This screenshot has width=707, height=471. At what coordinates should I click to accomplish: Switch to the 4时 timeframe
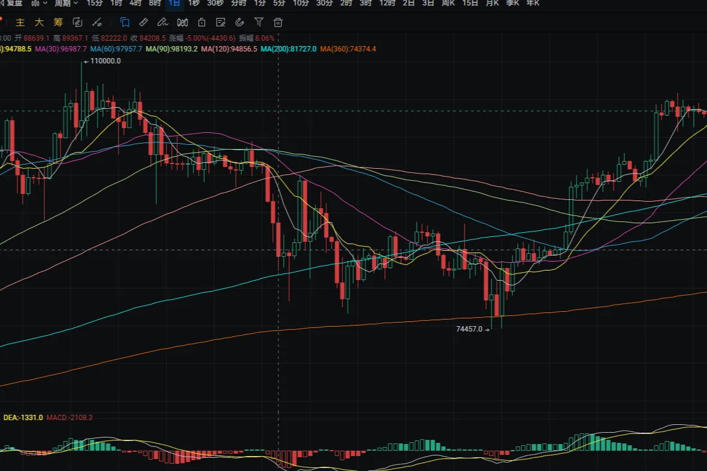click(135, 3)
